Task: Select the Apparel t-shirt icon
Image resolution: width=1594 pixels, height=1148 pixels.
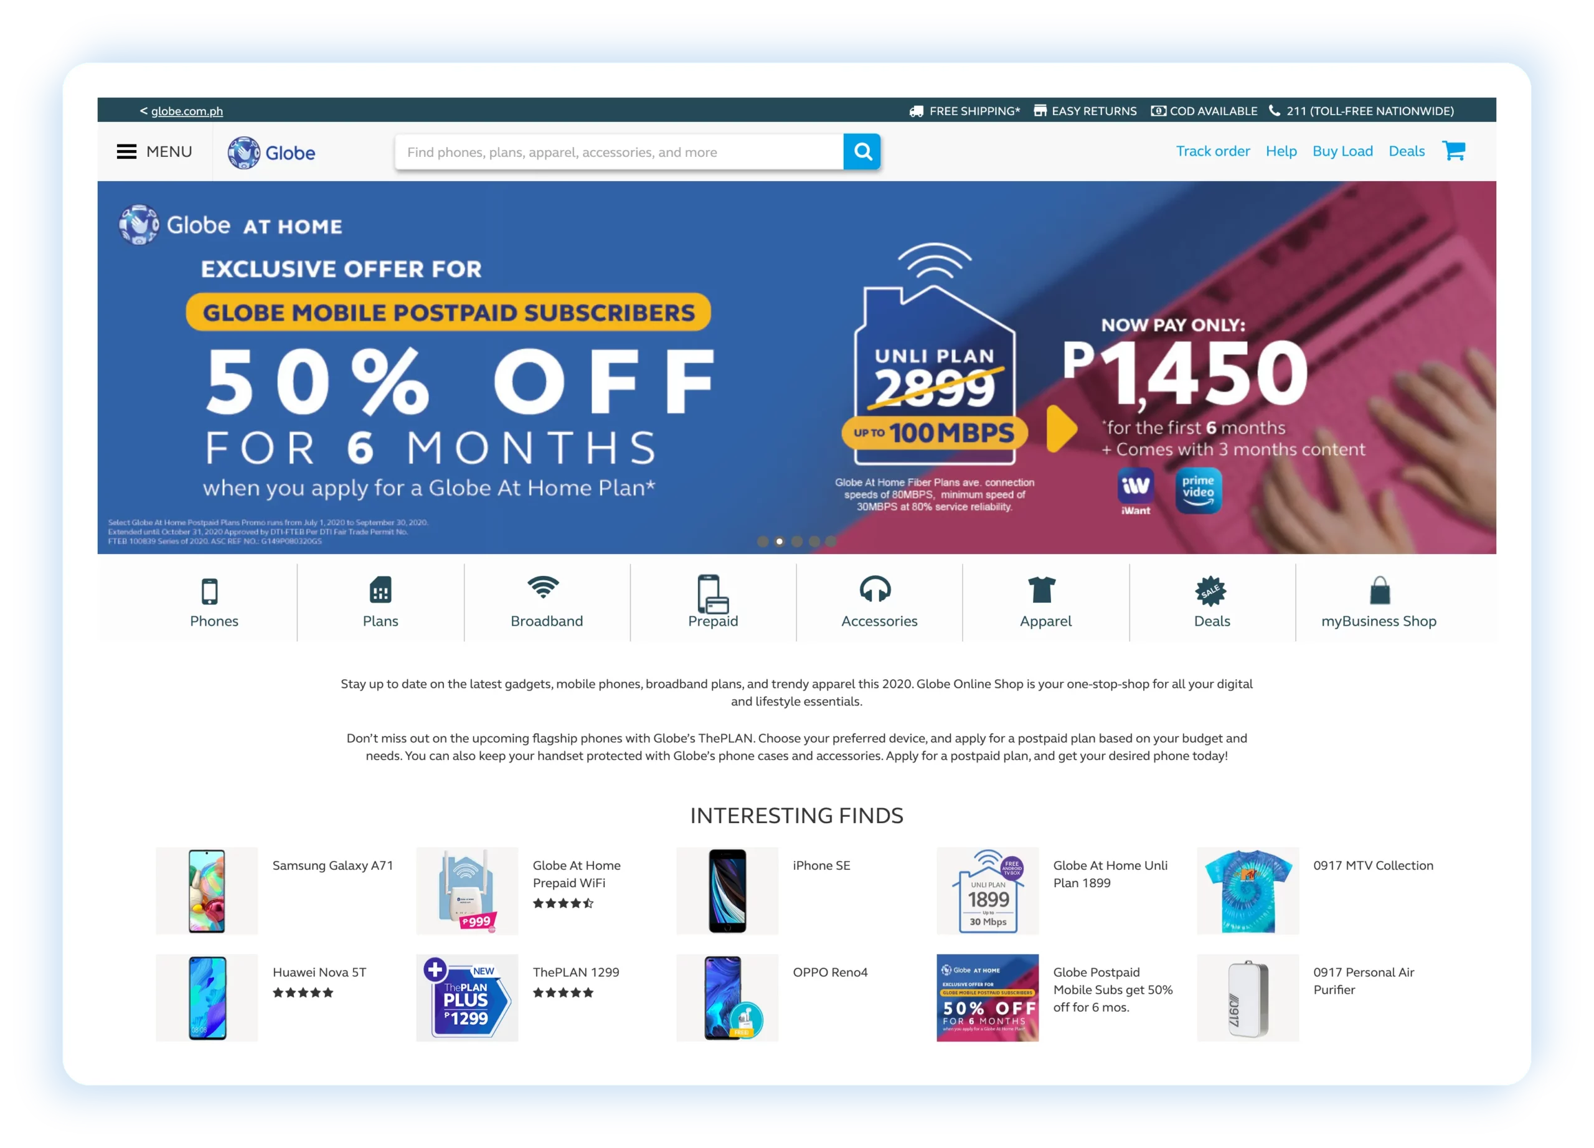Action: (1042, 590)
